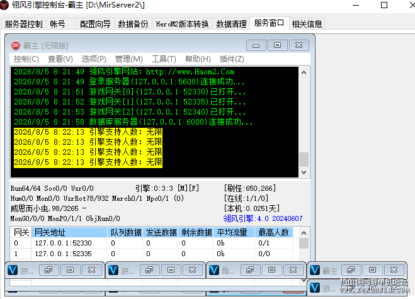Viewport: 415px width, 299px height.
Task: Click the gateway table scrollbar thumb
Action: pyautogui.click(x=304, y=244)
